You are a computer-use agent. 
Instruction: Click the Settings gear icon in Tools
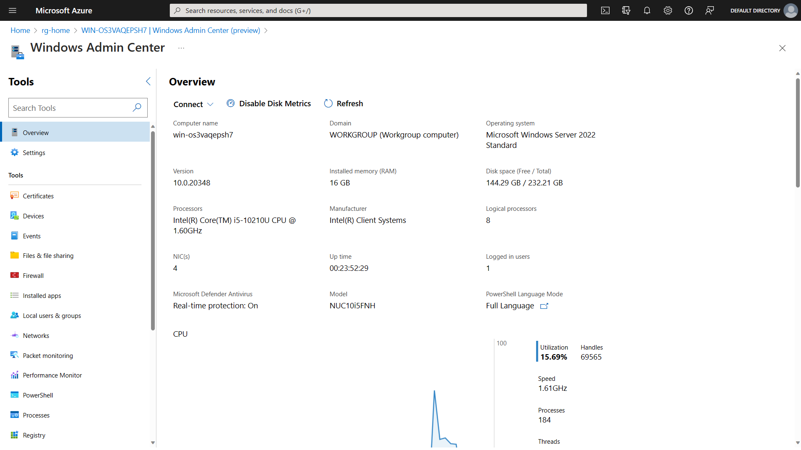[15, 152]
